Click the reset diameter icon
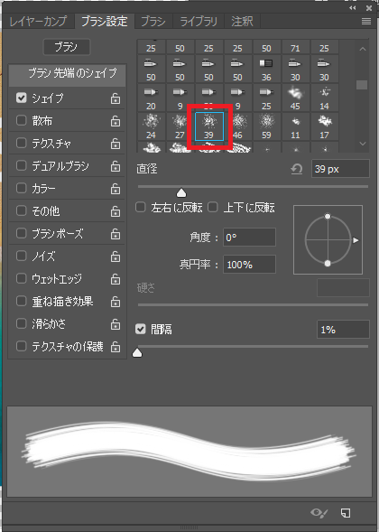The width and height of the screenshot is (379, 532). [297, 169]
